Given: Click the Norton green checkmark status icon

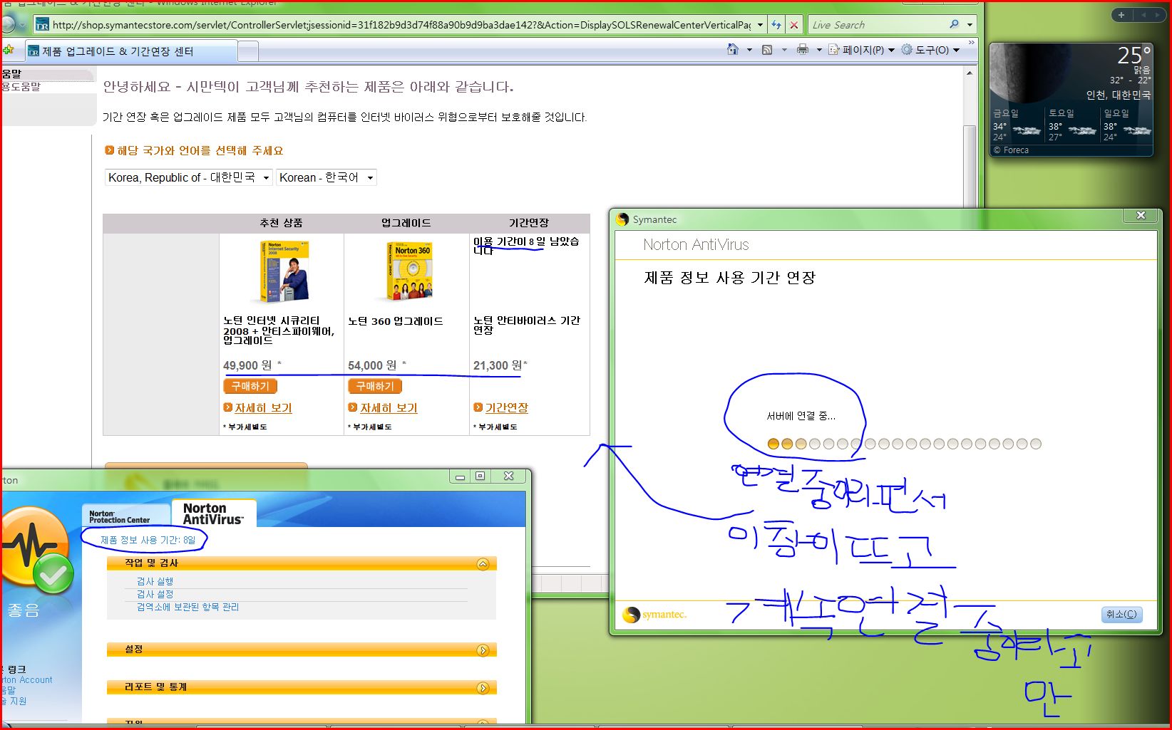Looking at the screenshot, I should 53,574.
